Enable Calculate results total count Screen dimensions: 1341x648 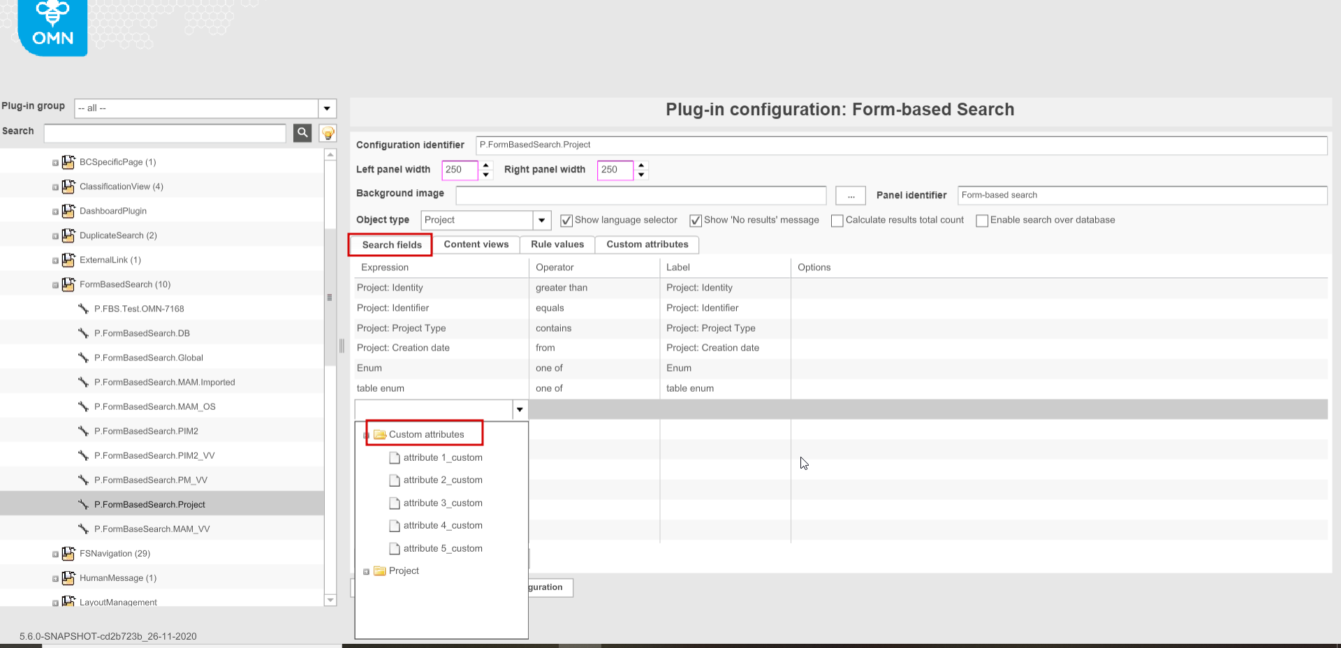pos(837,221)
